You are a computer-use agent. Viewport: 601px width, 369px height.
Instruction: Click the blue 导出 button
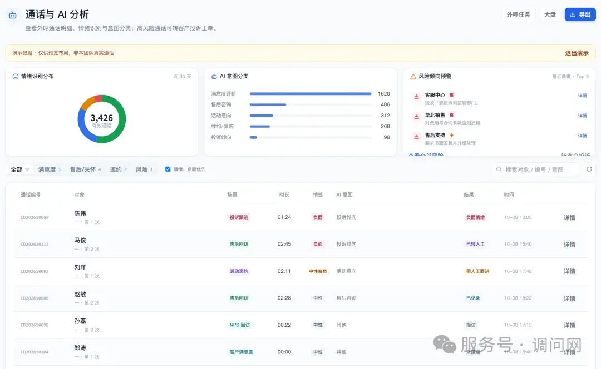pyautogui.click(x=580, y=14)
